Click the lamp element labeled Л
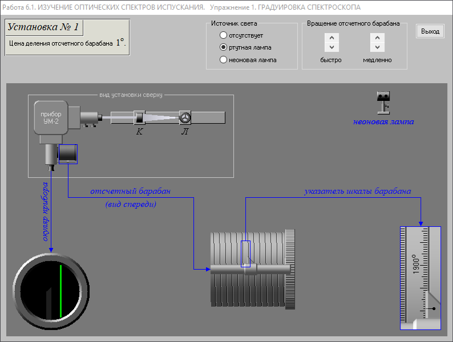This screenshot has height=342, width=453. click(x=185, y=117)
